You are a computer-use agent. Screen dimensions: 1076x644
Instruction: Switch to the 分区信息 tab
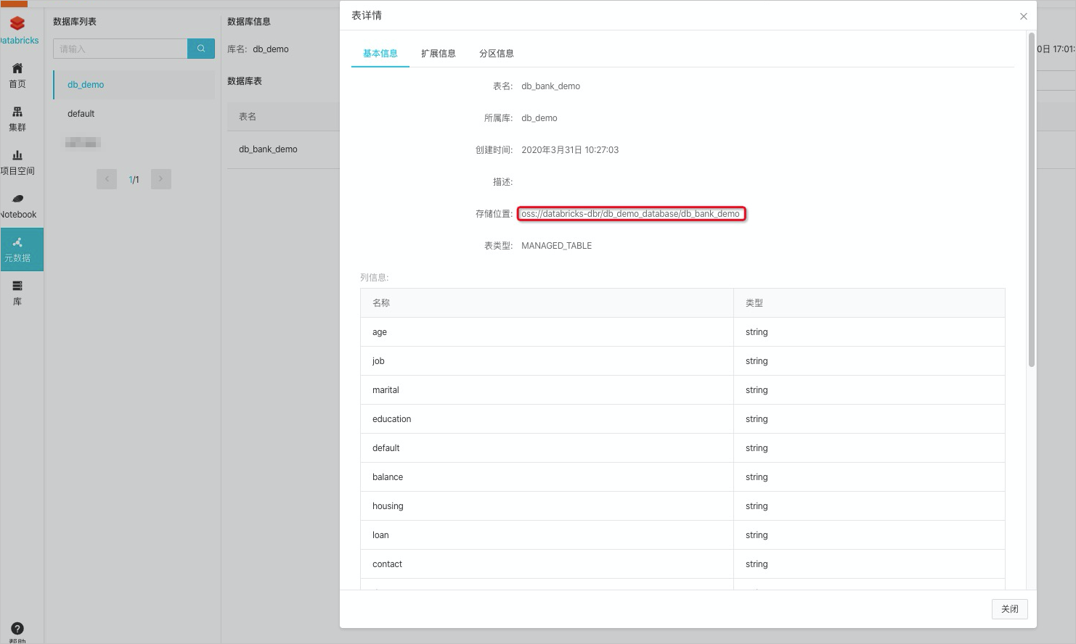(x=497, y=53)
